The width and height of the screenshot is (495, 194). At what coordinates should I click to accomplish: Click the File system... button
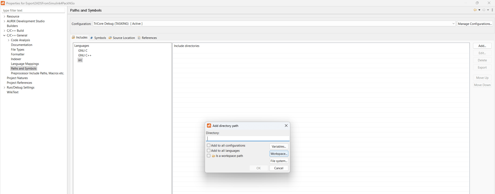pos(279,161)
